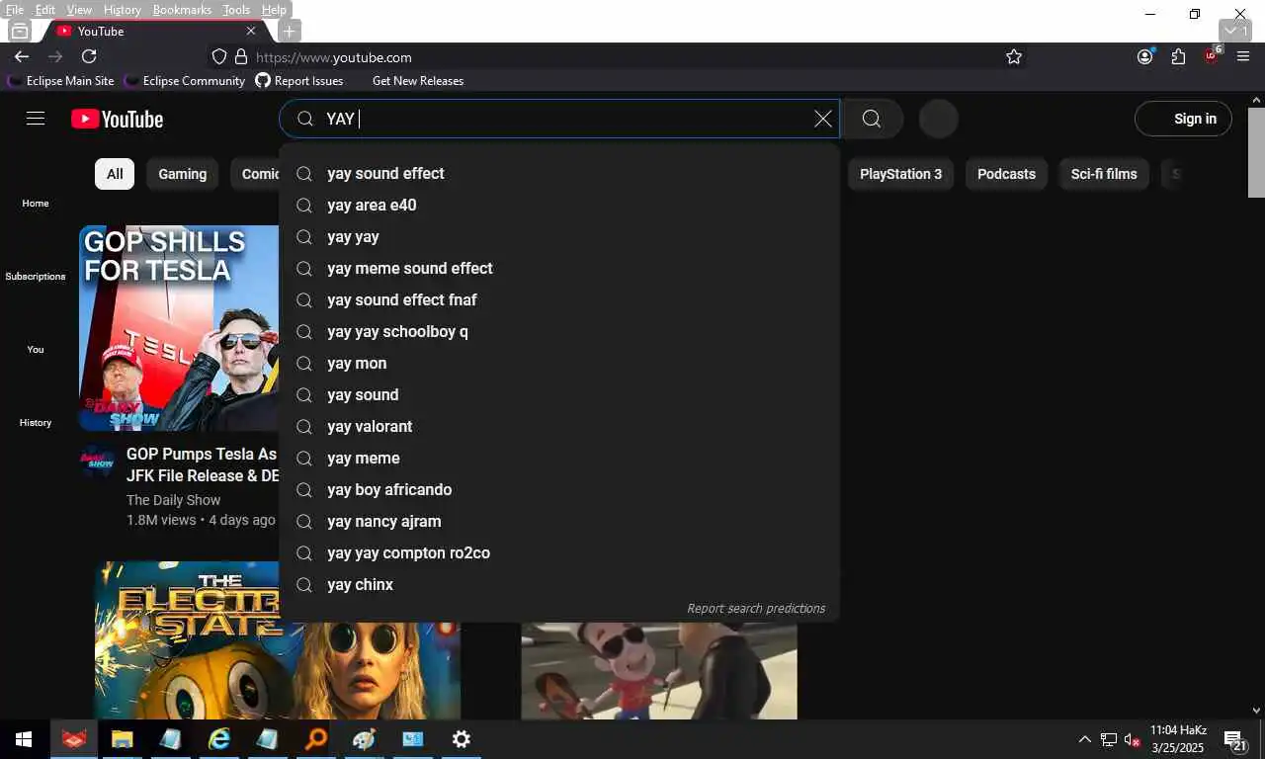Screen dimensions: 1265x759
Task: Open Eclipse Main Site bookmark
Action: pos(61,81)
